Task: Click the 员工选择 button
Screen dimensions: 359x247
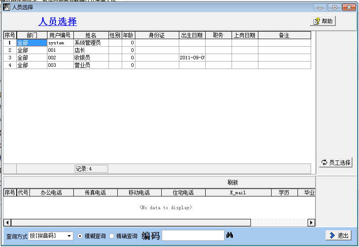Action: coord(336,162)
